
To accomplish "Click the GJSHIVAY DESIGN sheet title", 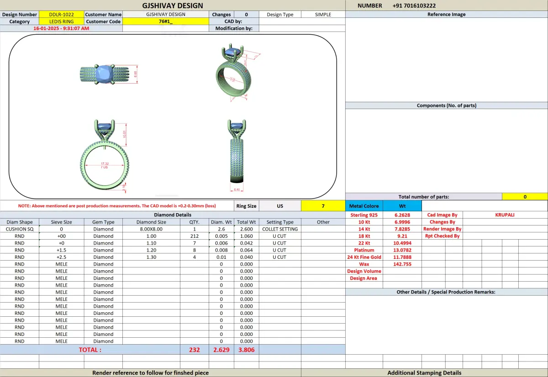I will (x=173, y=5).
